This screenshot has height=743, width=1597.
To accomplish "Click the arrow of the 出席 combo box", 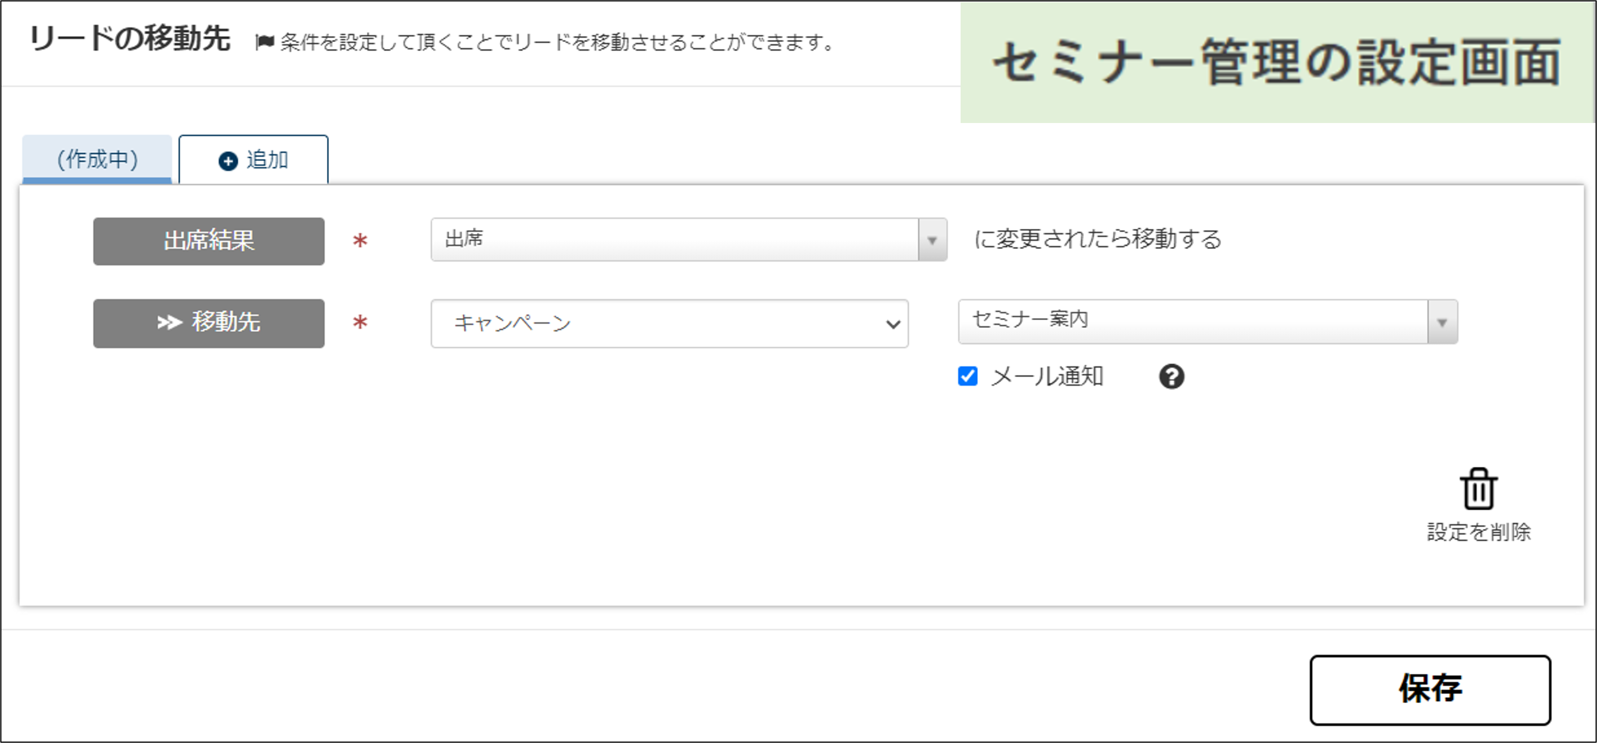I will pyautogui.click(x=932, y=240).
